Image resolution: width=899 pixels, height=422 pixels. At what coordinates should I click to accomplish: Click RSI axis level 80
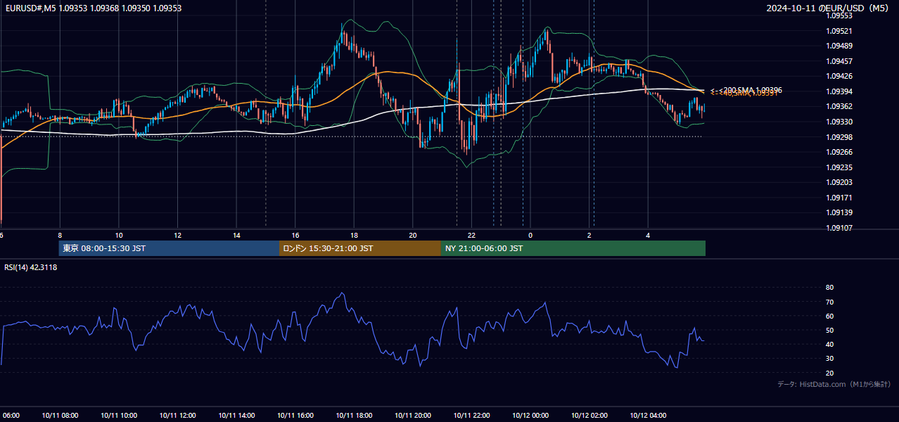(x=829, y=288)
